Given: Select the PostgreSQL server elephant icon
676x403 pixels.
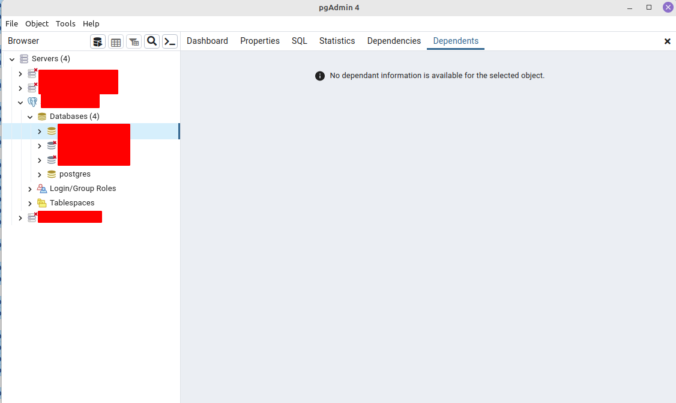Looking at the screenshot, I should coord(32,102).
